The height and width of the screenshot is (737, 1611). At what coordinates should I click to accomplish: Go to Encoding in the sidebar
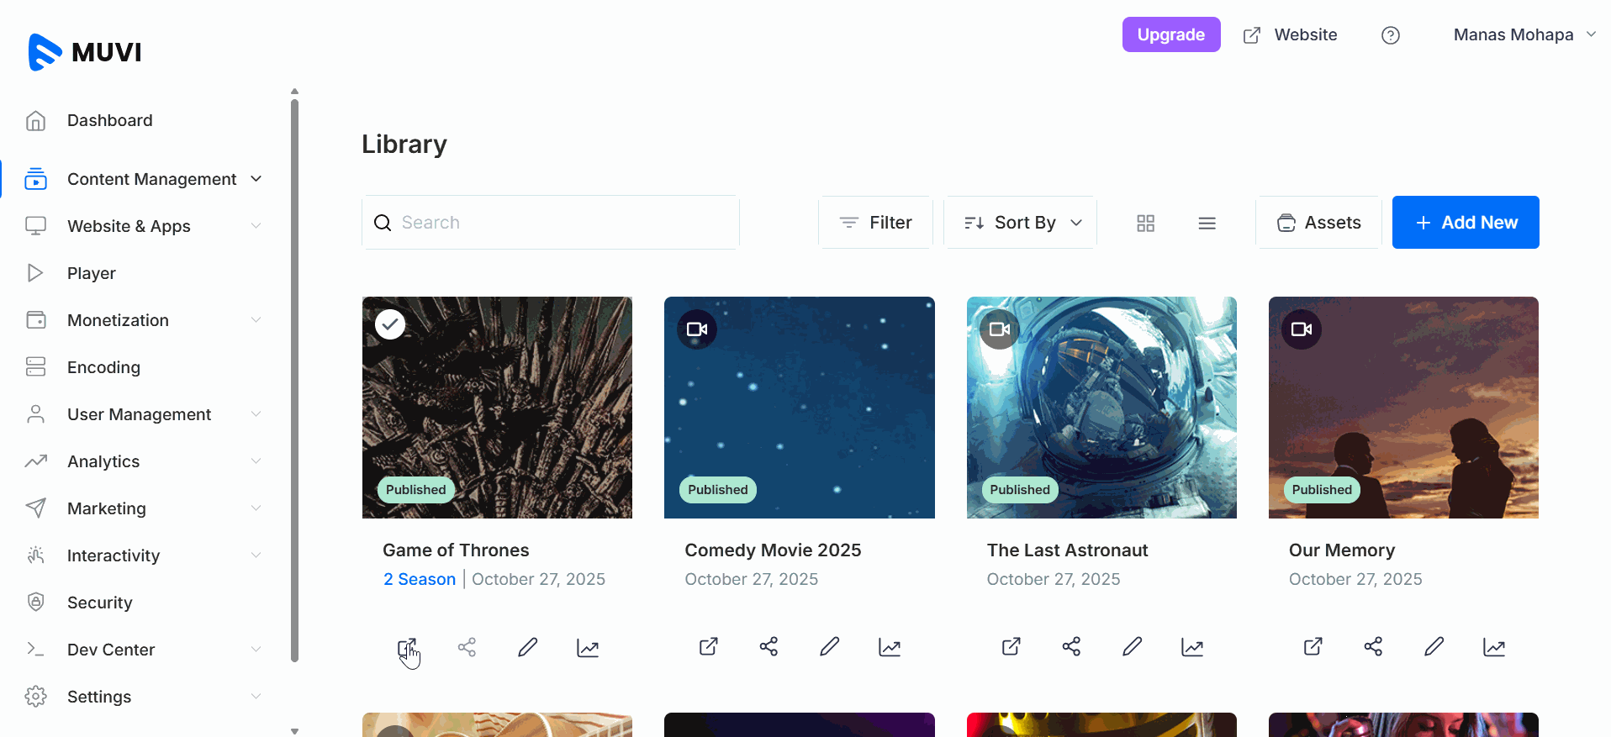point(103,367)
